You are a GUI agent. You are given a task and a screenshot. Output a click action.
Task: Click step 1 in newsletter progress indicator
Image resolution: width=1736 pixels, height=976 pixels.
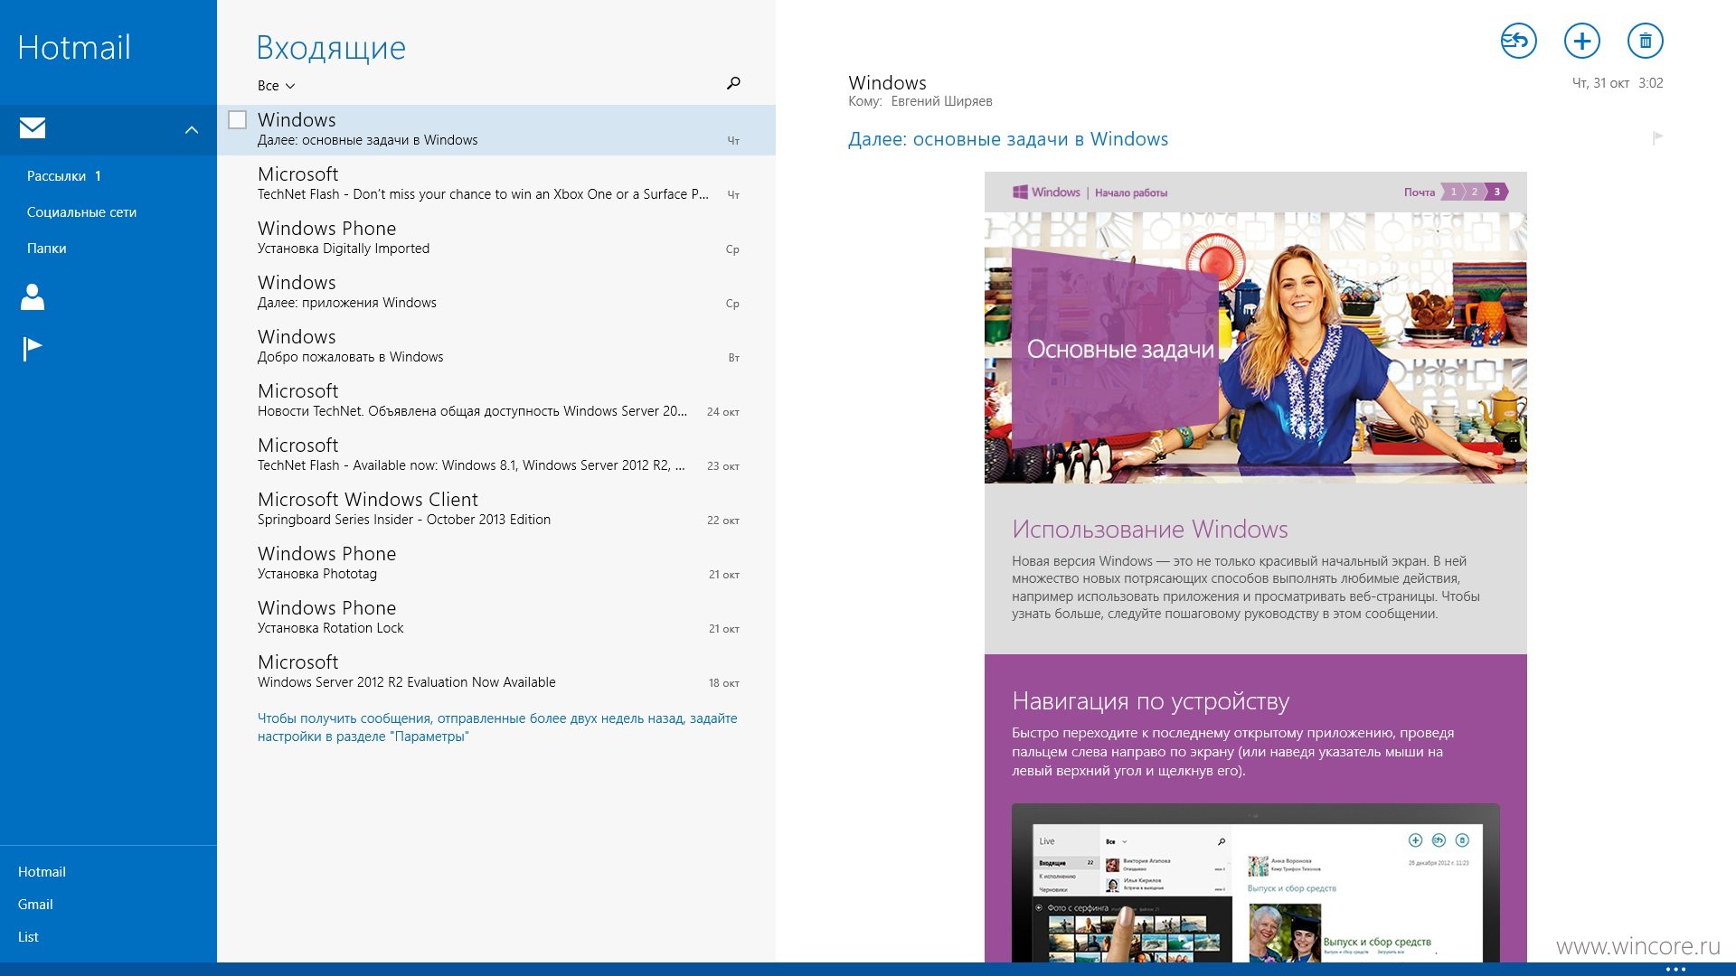tap(1453, 192)
